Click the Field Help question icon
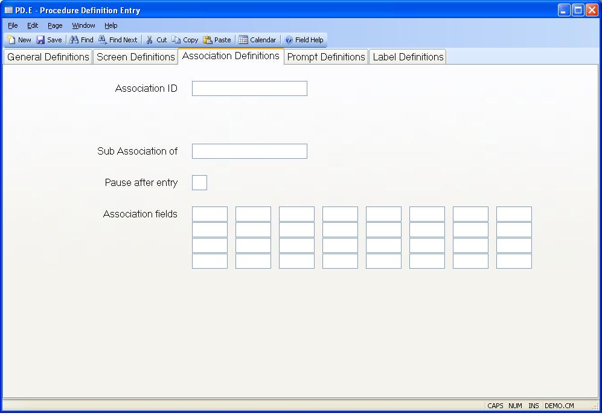 (289, 40)
